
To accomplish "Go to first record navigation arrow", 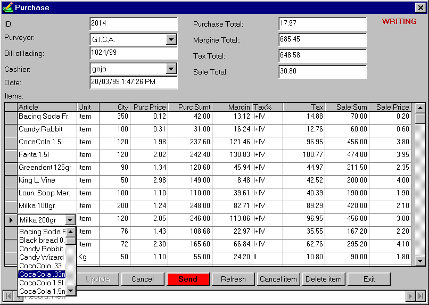I will (8, 296).
